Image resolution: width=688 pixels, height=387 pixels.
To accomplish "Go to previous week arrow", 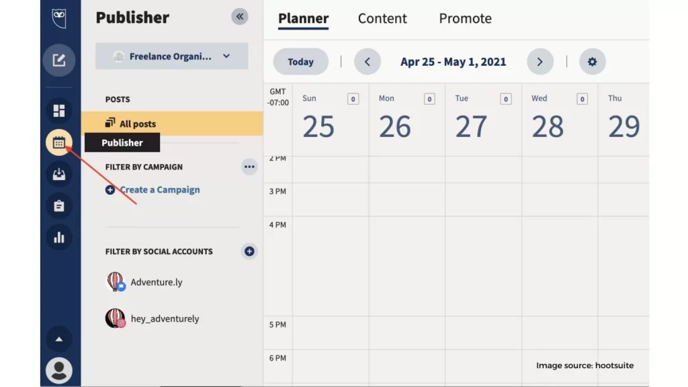I will [368, 61].
